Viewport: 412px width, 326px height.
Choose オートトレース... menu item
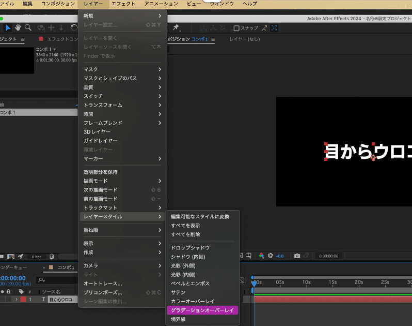click(122, 284)
